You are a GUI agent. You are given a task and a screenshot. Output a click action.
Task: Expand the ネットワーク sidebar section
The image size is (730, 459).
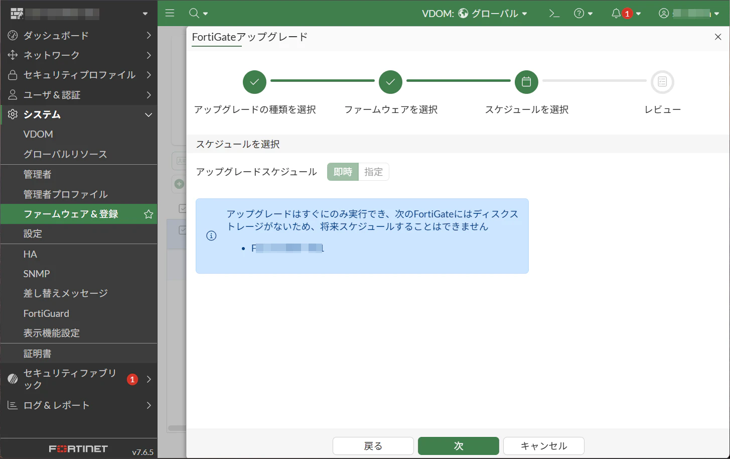(55, 55)
